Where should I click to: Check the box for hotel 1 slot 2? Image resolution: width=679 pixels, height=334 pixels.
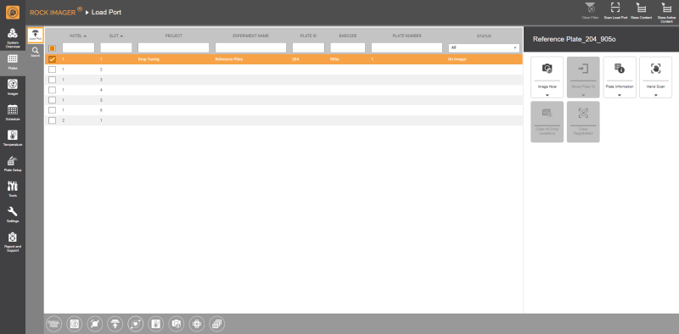tap(52, 70)
